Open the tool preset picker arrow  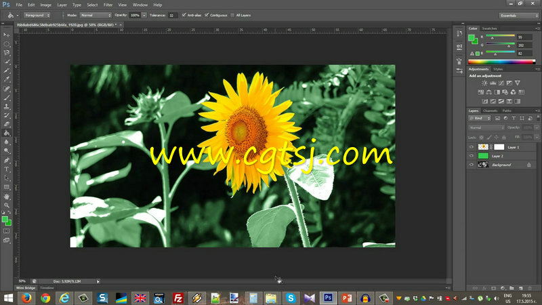(18, 16)
